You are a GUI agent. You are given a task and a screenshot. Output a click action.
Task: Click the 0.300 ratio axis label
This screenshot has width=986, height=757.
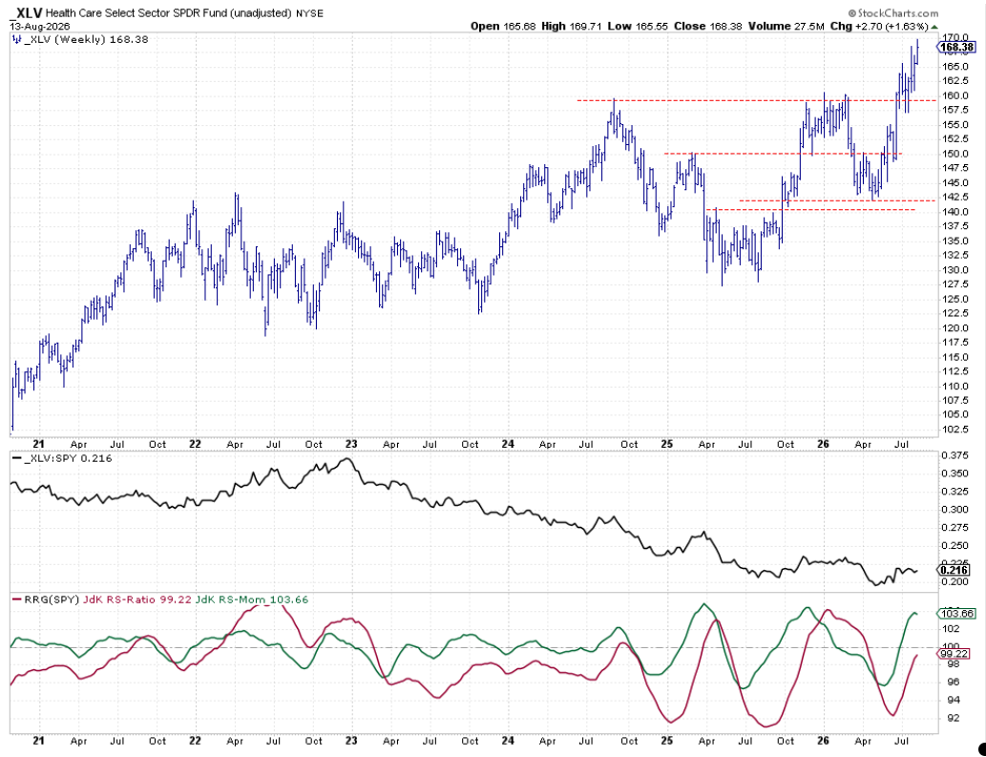coord(955,509)
